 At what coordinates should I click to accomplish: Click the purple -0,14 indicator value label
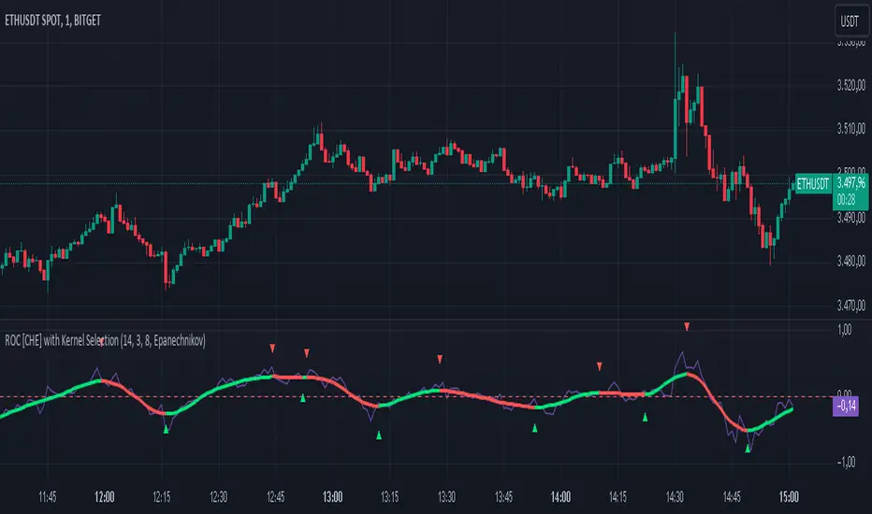pos(846,407)
